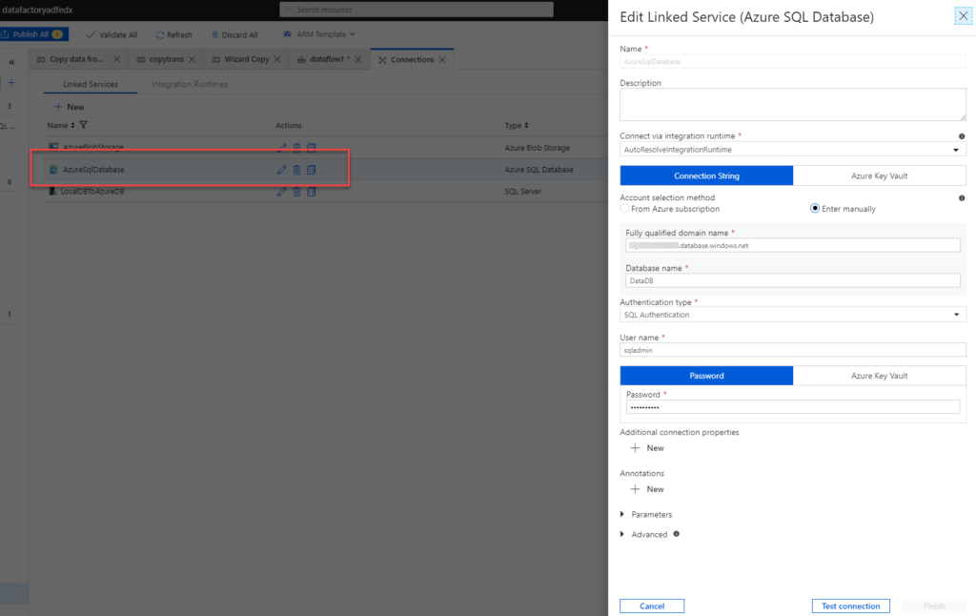Image resolution: width=976 pixels, height=616 pixels.
Task: Add new annotation
Action: (647, 489)
